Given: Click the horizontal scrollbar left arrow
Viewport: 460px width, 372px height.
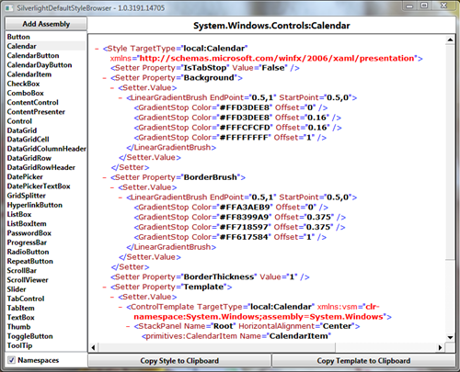Looking at the screenshot, I should [x=93, y=347].
